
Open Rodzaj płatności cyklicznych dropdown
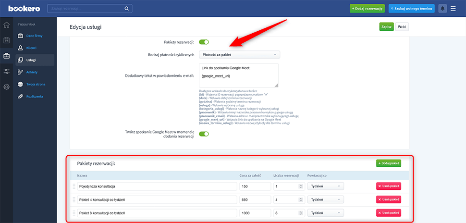[240, 55]
